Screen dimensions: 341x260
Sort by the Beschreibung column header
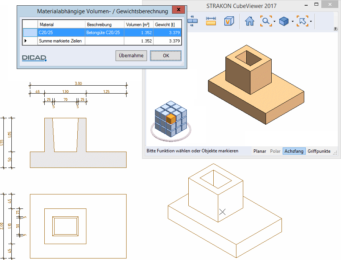(x=105, y=24)
